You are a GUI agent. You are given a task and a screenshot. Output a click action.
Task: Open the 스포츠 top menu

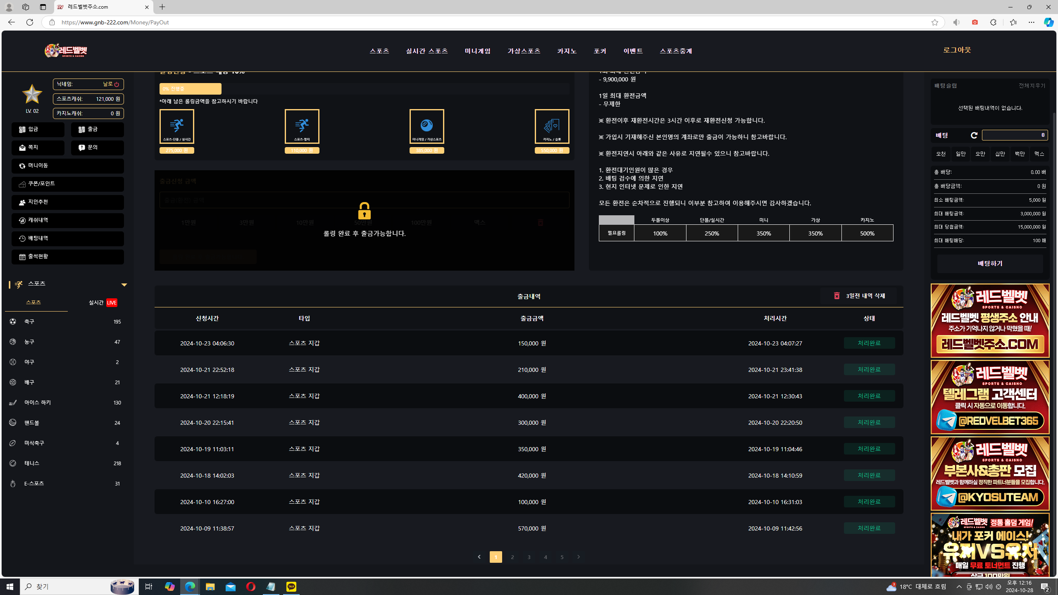tap(379, 51)
